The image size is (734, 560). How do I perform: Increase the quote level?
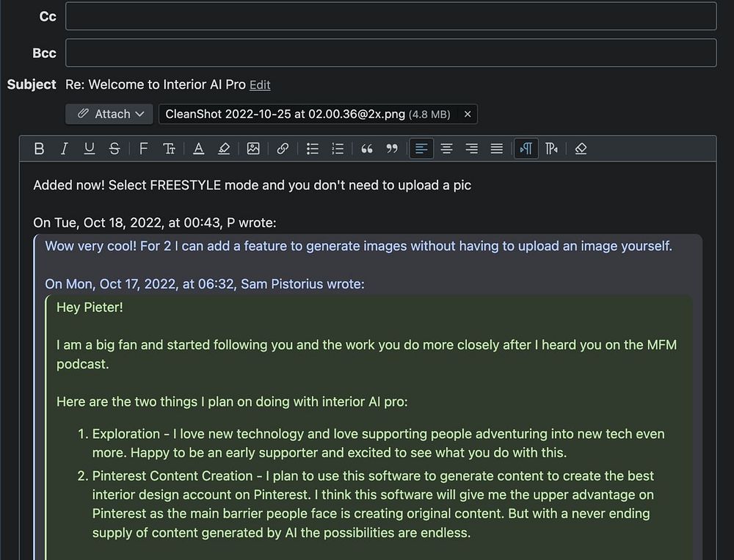coord(367,149)
